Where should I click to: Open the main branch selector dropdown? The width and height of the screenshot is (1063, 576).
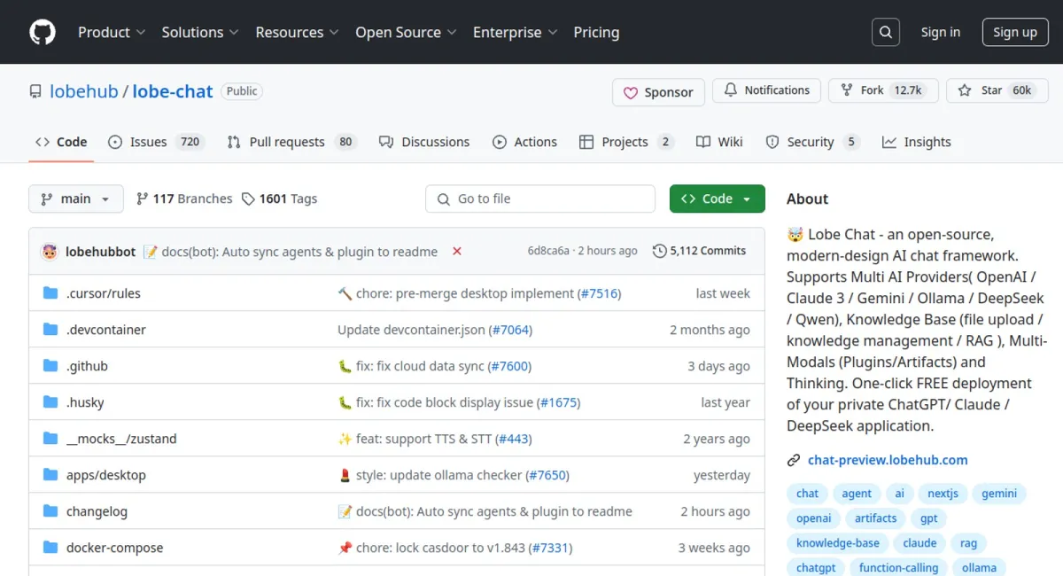[x=76, y=199]
